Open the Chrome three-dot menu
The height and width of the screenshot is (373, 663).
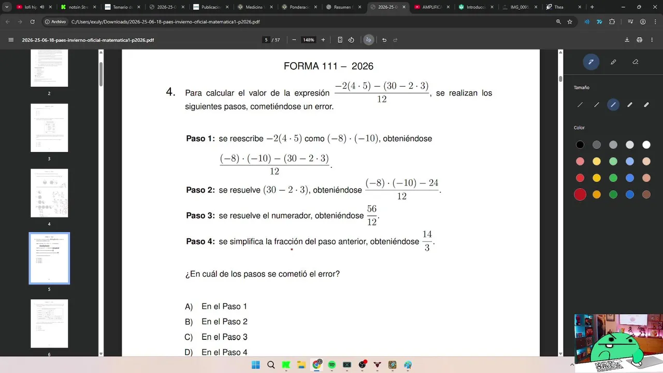click(655, 22)
